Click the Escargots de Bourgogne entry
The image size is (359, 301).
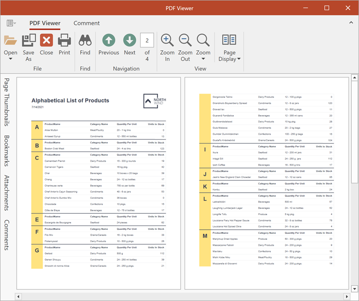pyautogui.click(x=58, y=222)
